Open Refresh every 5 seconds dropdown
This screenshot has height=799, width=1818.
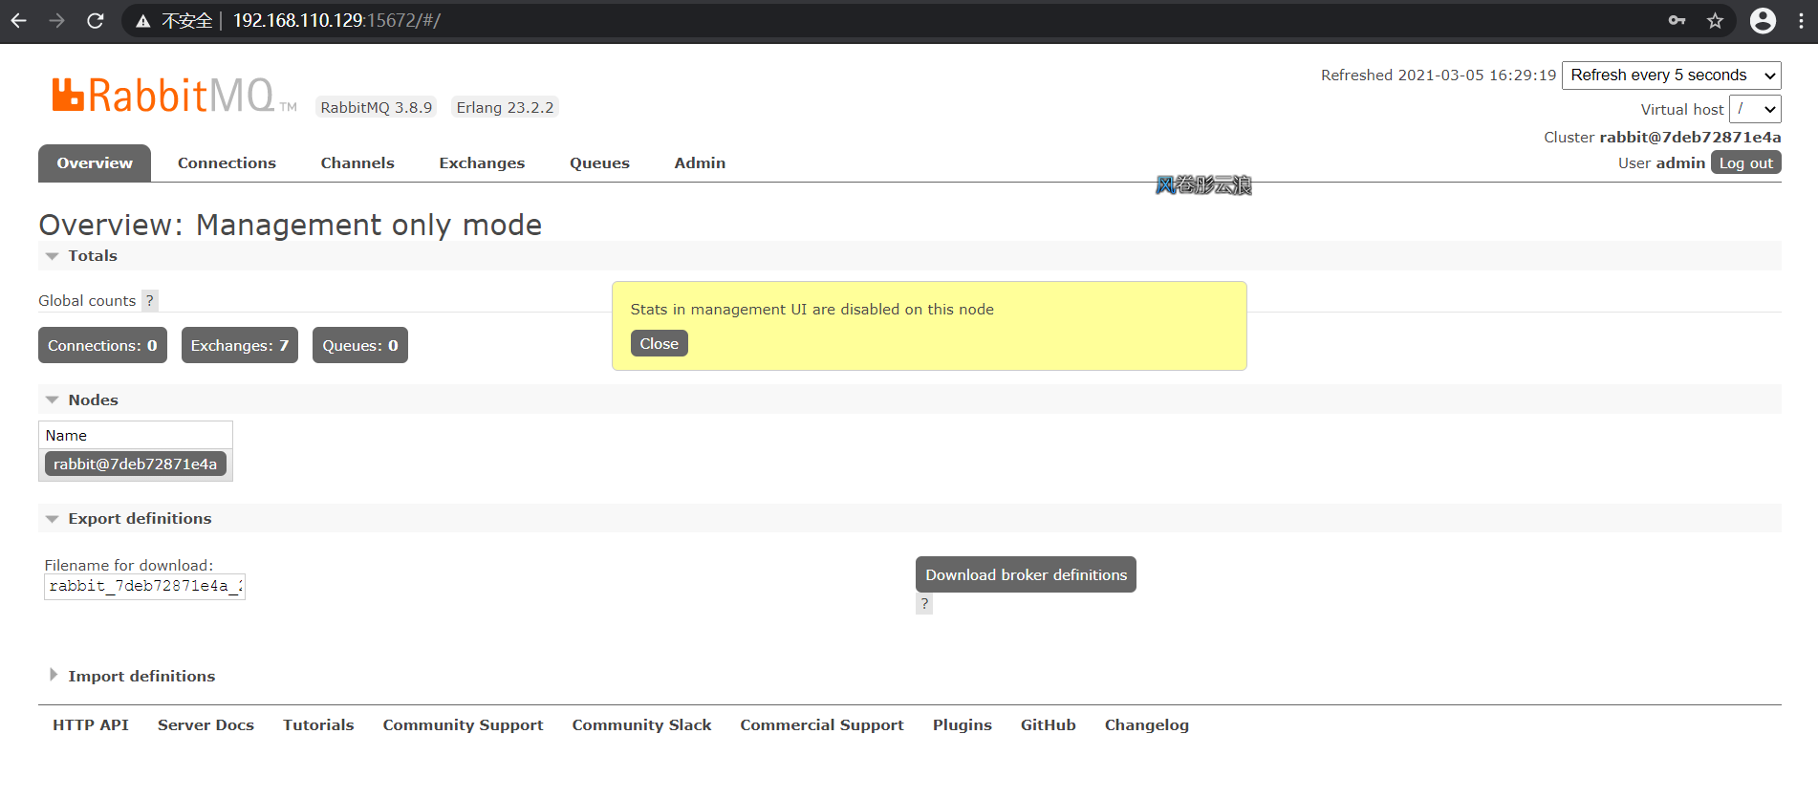point(1671,76)
